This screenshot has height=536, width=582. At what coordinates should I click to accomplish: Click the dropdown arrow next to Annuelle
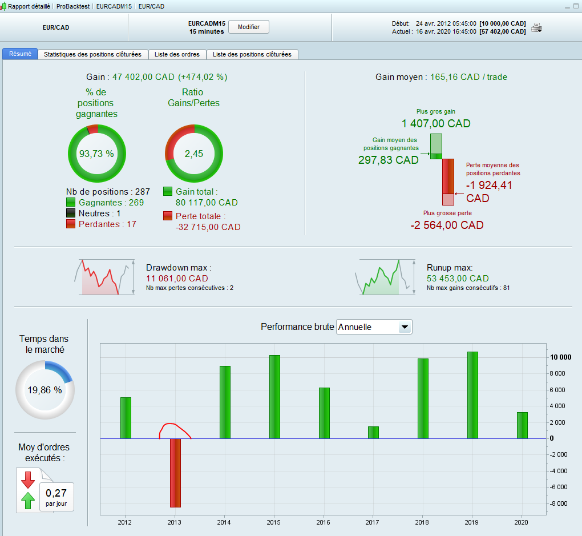pyautogui.click(x=405, y=327)
